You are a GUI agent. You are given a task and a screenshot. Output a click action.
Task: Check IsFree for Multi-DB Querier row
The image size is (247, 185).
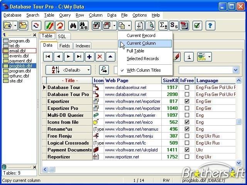(187, 115)
